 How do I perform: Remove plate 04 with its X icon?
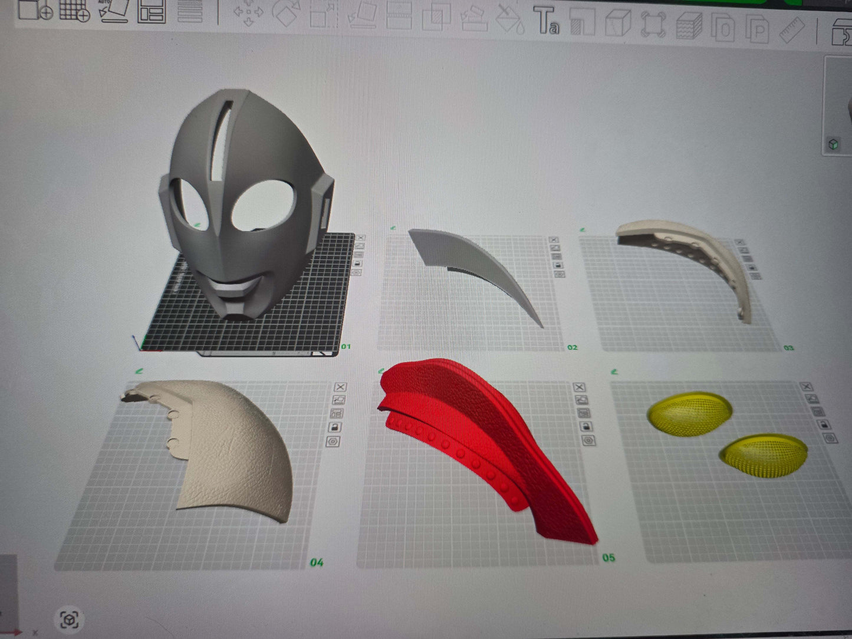pyautogui.click(x=340, y=387)
